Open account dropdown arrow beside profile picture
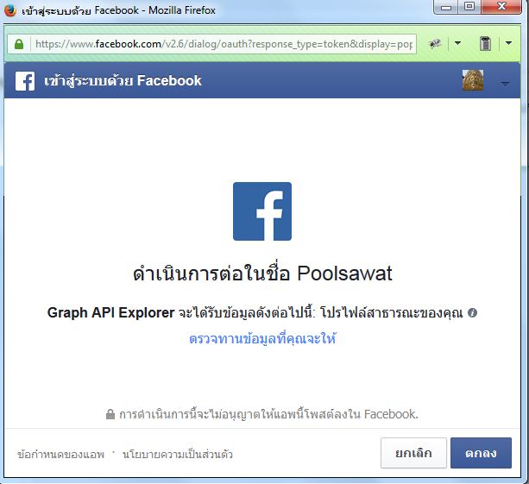Screen dimensions: 529x484 coord(505,84)
